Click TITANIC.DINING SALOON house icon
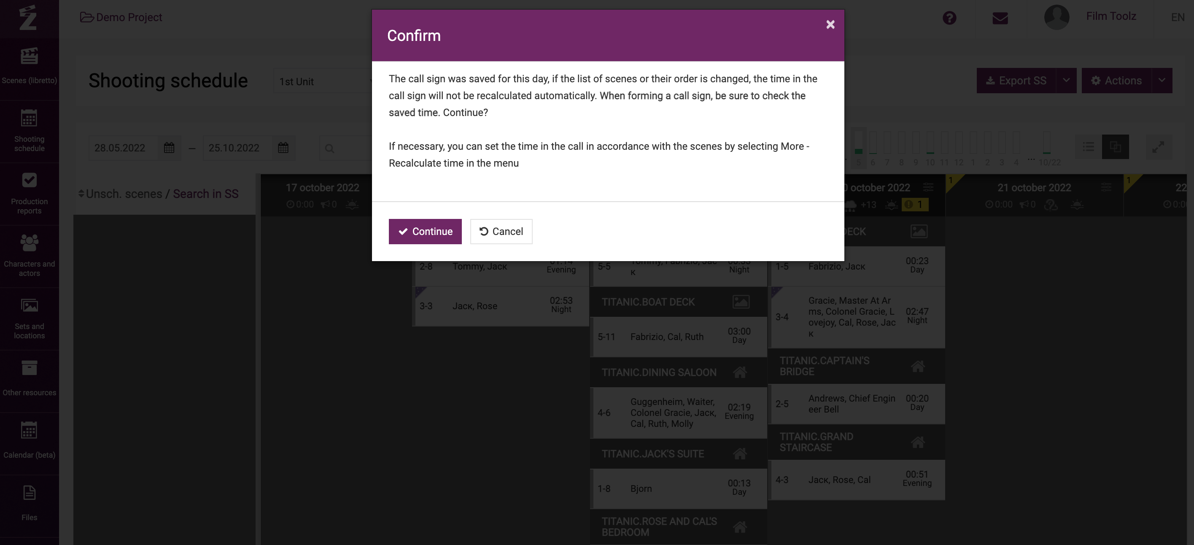1194x545 pixels. [740, 372]
